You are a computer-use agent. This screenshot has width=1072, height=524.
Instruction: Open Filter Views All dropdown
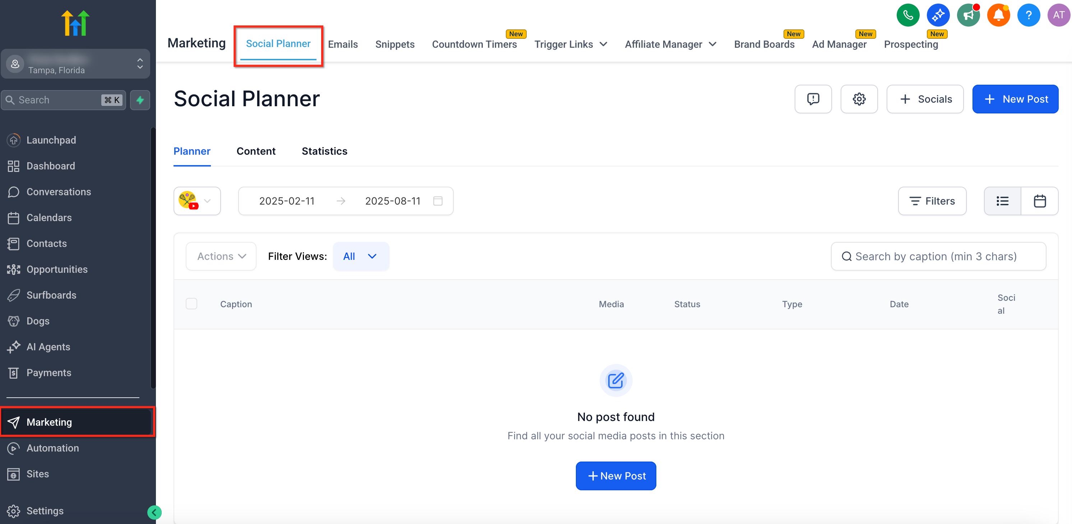(x=360, y=256)
